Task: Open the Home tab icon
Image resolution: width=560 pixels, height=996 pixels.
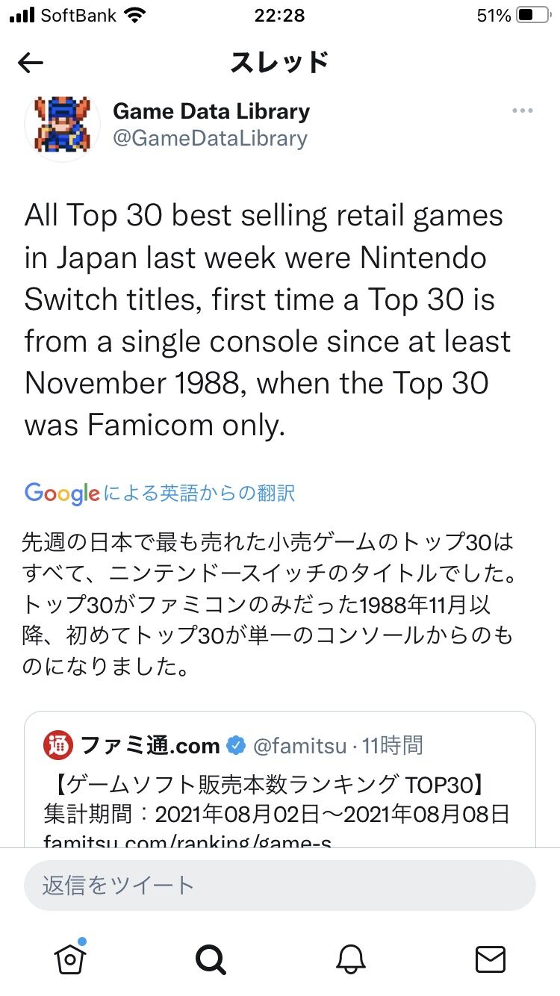Action: tap(70, 959)
